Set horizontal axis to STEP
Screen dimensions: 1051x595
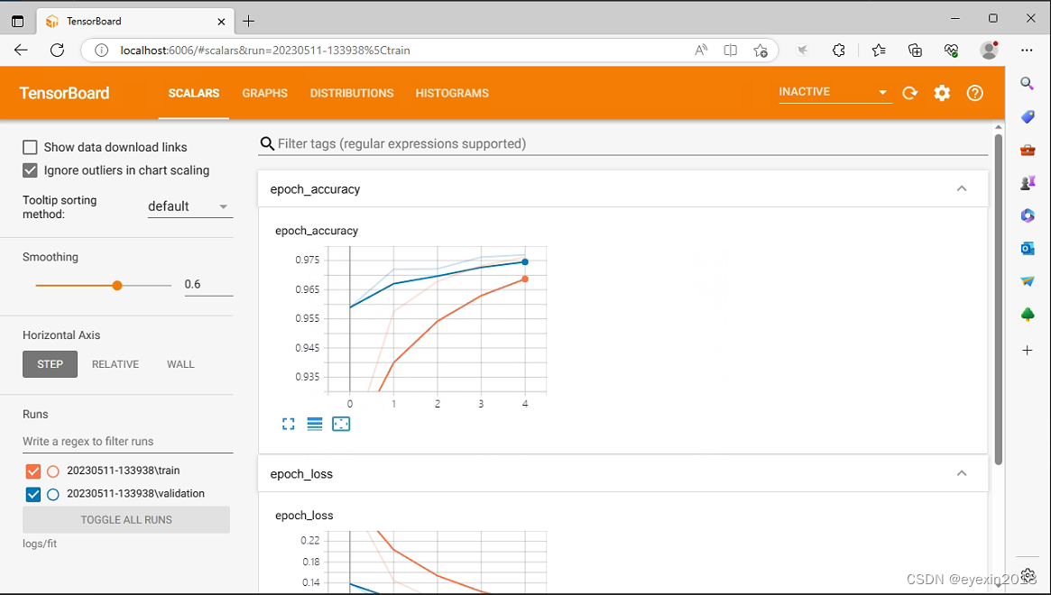pos(51,364)
